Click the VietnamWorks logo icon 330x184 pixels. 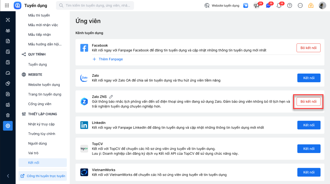pos(84,172)
